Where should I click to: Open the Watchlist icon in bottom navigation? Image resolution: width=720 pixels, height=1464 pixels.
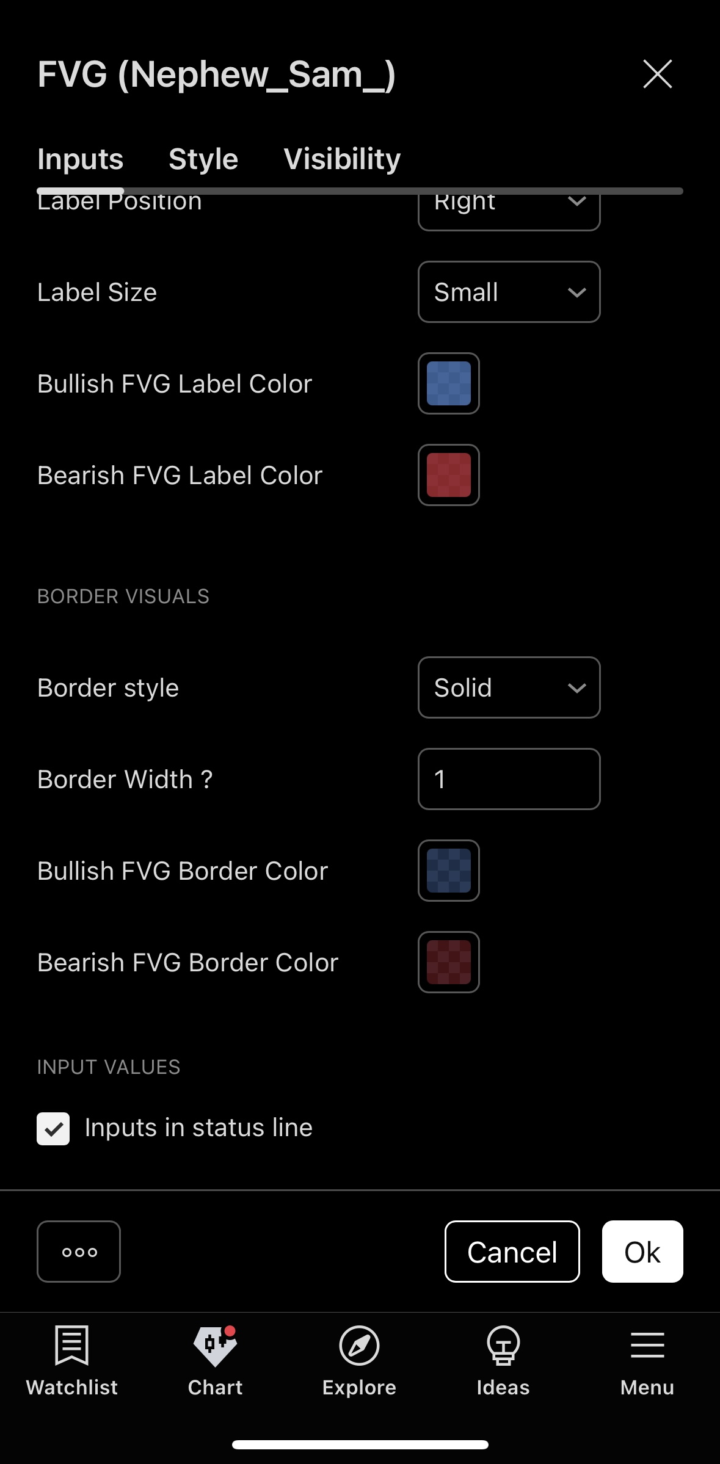[x=71, y=1345]
